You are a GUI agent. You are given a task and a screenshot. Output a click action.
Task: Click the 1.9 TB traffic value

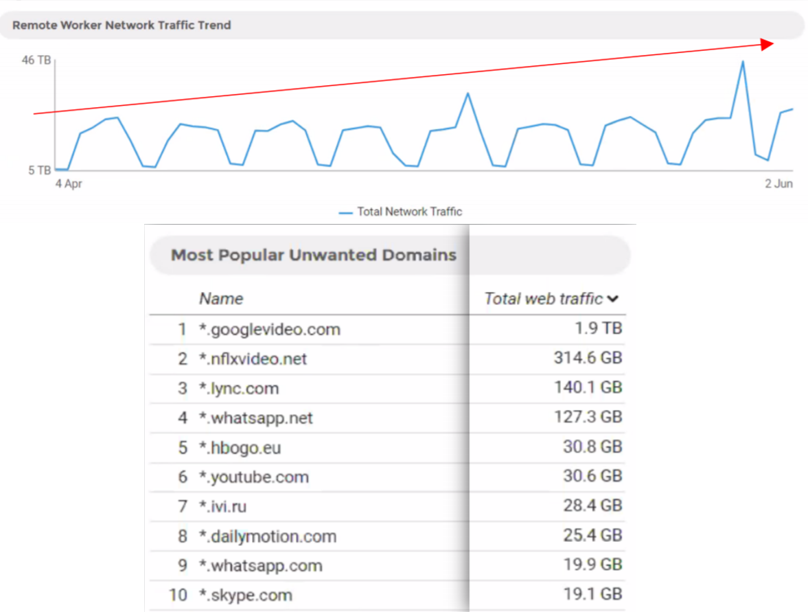(x=598, y=329)
